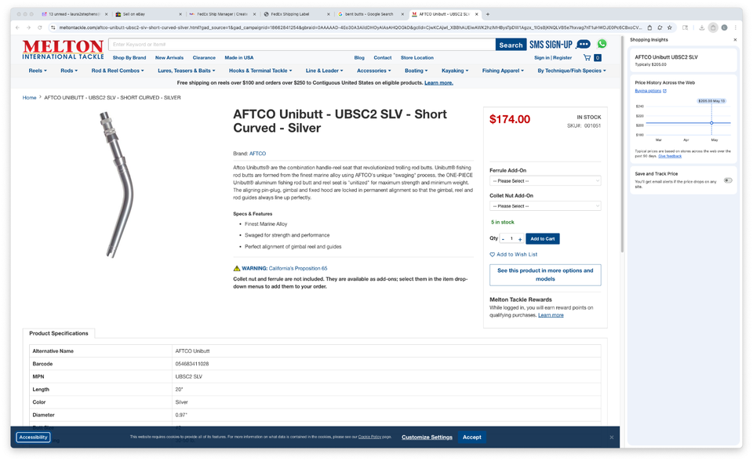Open the Collet Nut Add-On dropdown

(545, 205)
